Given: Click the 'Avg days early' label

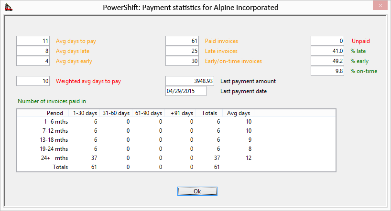Looking at the screenshot, I should click(74, 61).
